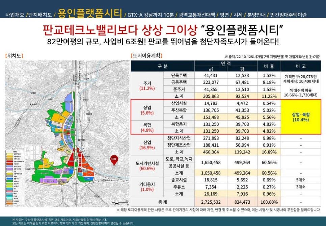This screenshot has width=326, height=226.
Task: Select the 기타용지 (1.0%) category cell
Action: click(147, 187)
